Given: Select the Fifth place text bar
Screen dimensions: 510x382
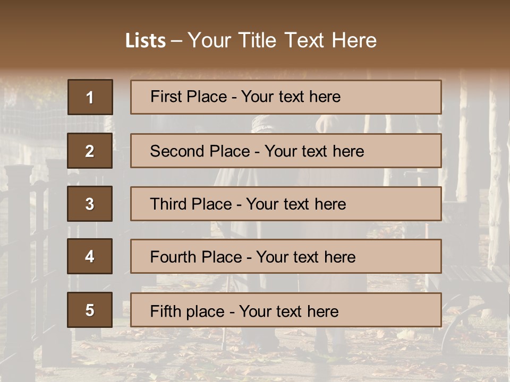Looking at the screenshot, I should point(286,310).
